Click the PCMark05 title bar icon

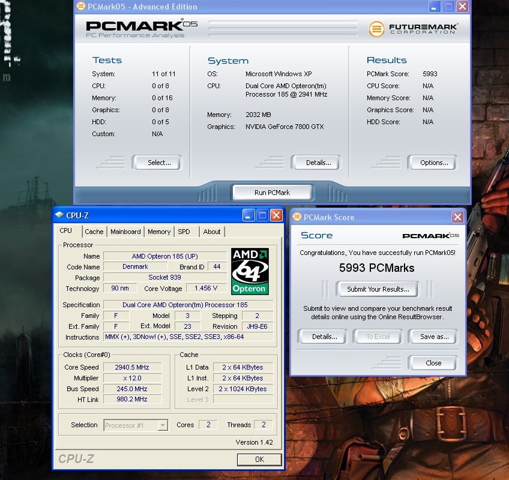click(81, 6)
